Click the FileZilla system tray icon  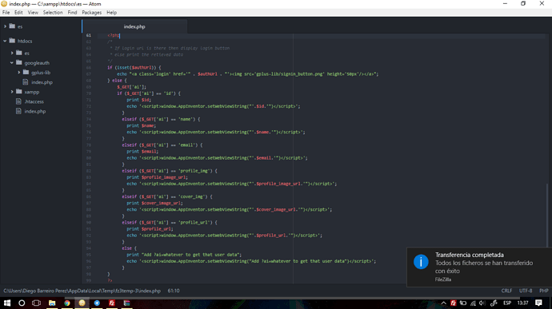point(454,303)
